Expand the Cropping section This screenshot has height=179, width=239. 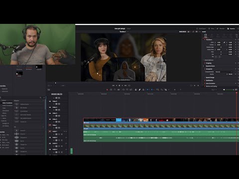pos(209,63)
